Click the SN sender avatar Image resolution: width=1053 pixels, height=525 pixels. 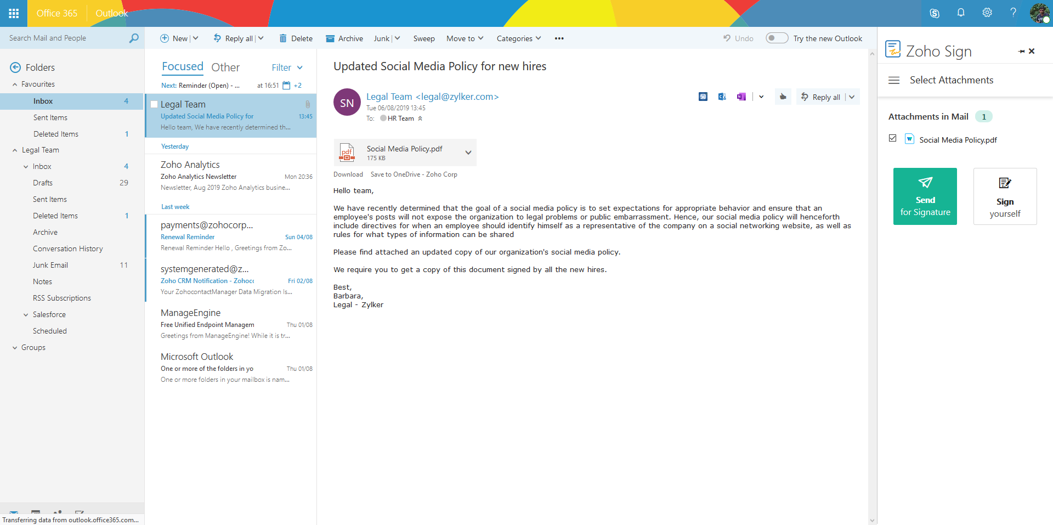pyautogui.click(x=347, y=103)
